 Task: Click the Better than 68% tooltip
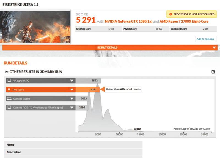tap(123, 90)
